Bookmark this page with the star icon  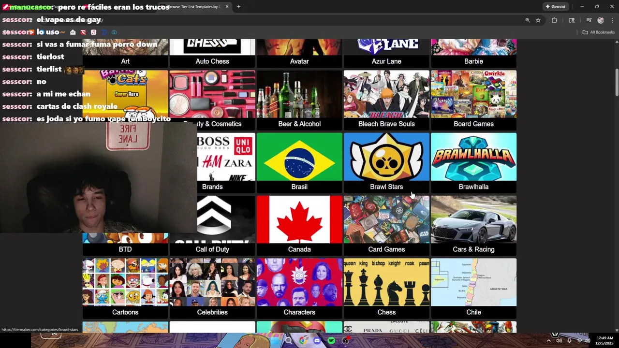tap(538, 20)
